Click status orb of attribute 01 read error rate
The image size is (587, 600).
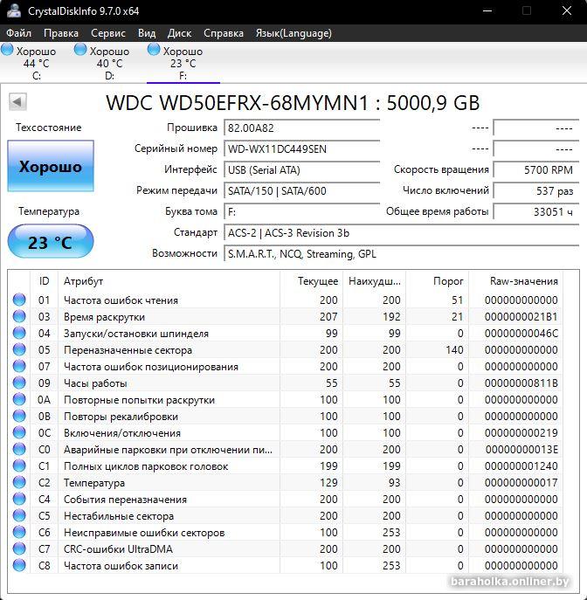[x=19, y=300]
